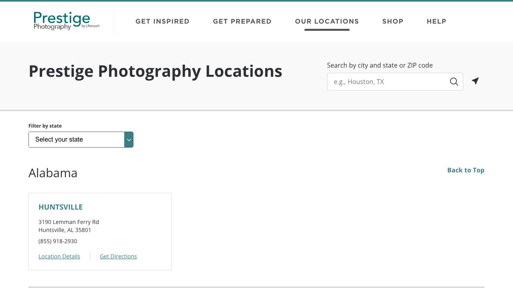Go to Our Locations tab
Viewport: 513px width, 288px height.
(327, 21)
